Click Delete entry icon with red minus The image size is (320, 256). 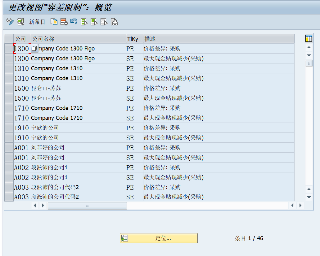(x=64, y=22)
